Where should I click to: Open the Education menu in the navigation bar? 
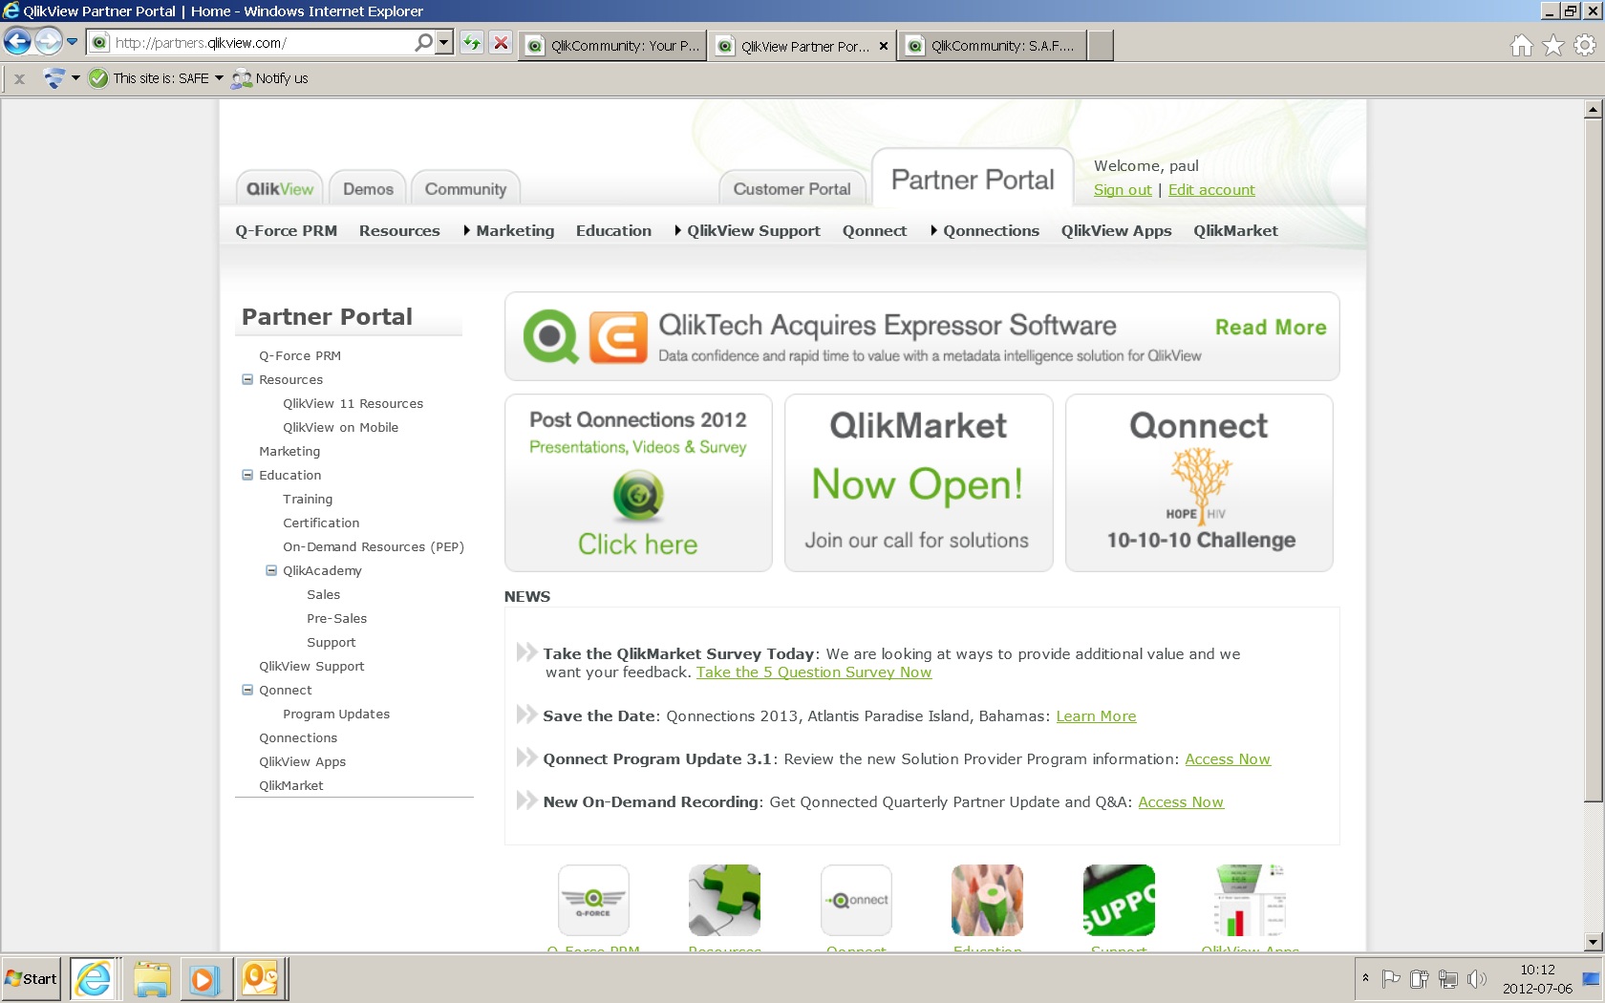(x=612, y=230)
